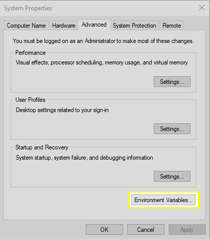
Task: Click the Administrator notice text
Action: pyautogui.click(x=103, y=41)
